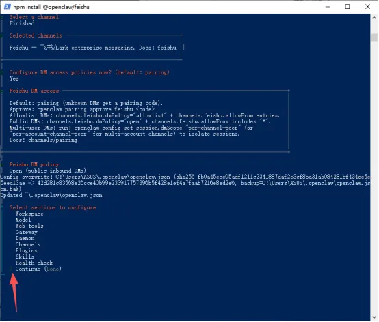Click the vertical scrollbar thumb

(x=374, y=38)
